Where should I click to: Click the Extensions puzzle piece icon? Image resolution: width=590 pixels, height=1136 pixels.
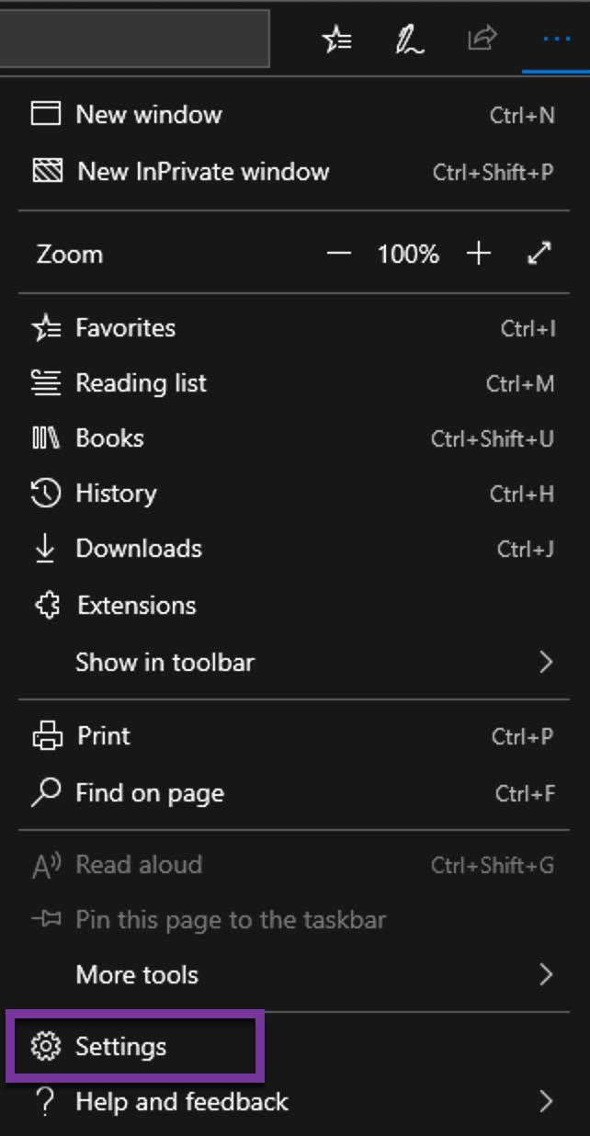[46, 605]
